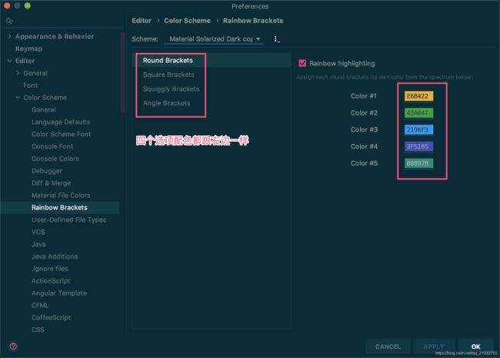Click the APPLY button
This screenshot has width=500, height=358.
coord(434,346)
